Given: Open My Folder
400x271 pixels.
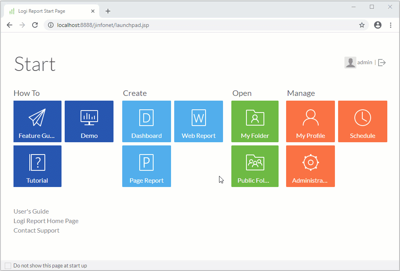Looking at the screenshot, I should pyautogui.click(x=255, y=121).
